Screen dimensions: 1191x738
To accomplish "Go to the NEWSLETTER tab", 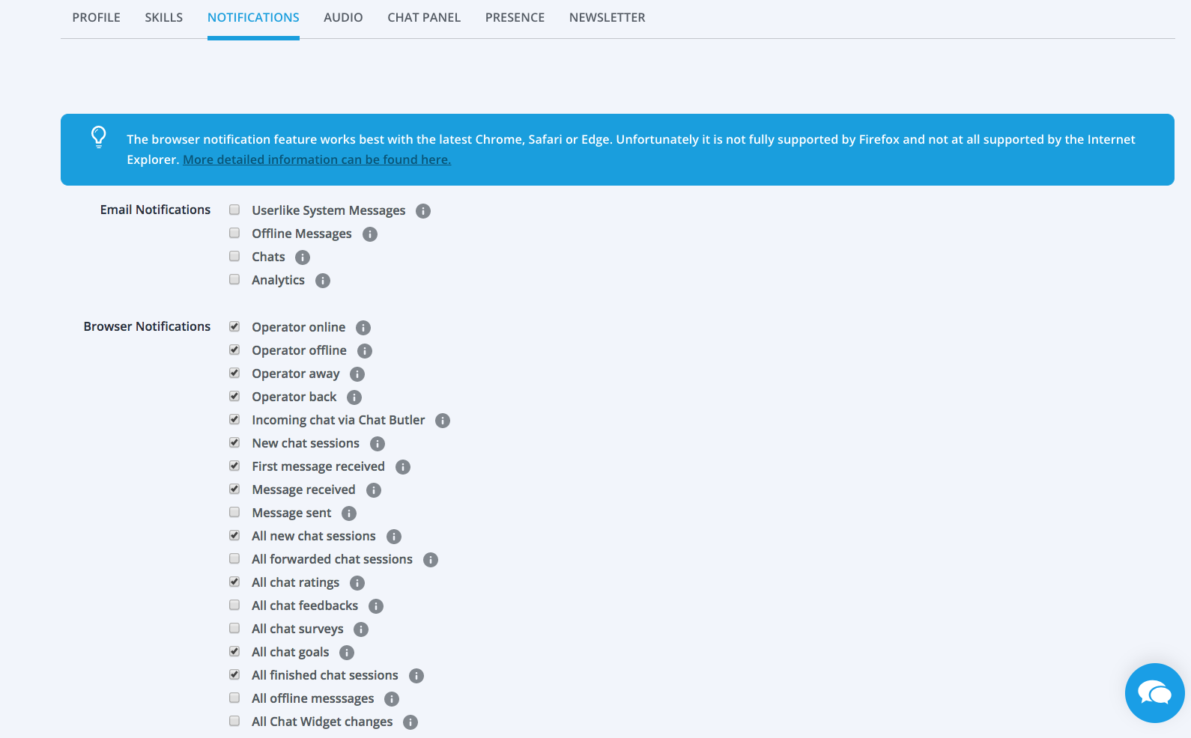I will pyautogui.click(x=607, y=17).
